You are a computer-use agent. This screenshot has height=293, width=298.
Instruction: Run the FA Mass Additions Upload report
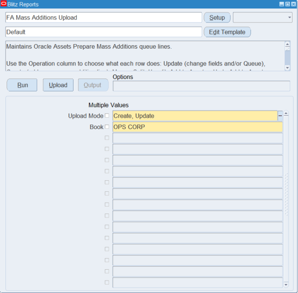tap(22, 85)
